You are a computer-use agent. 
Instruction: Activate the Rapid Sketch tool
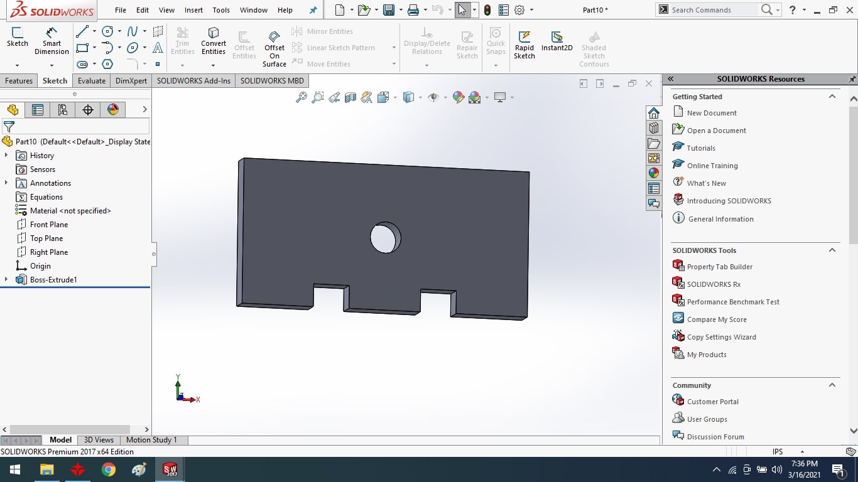524,45
